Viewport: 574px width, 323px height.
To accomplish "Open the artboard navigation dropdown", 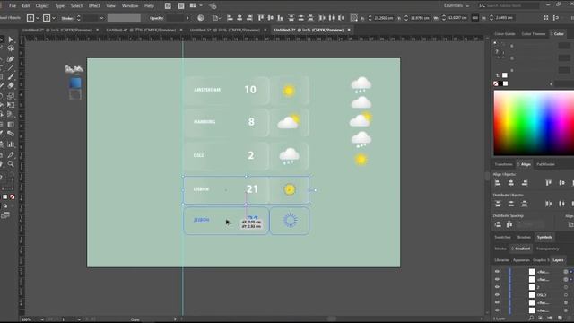I will (x=79, y=319).
